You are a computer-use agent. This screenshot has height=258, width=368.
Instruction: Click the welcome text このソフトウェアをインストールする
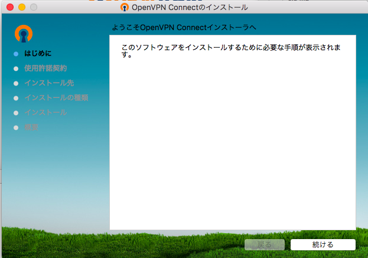tap(231, 51)
